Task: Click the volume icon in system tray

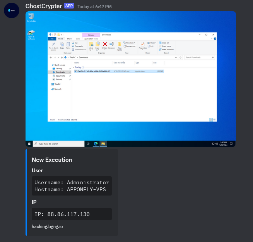Action: (x=217, y=144)
